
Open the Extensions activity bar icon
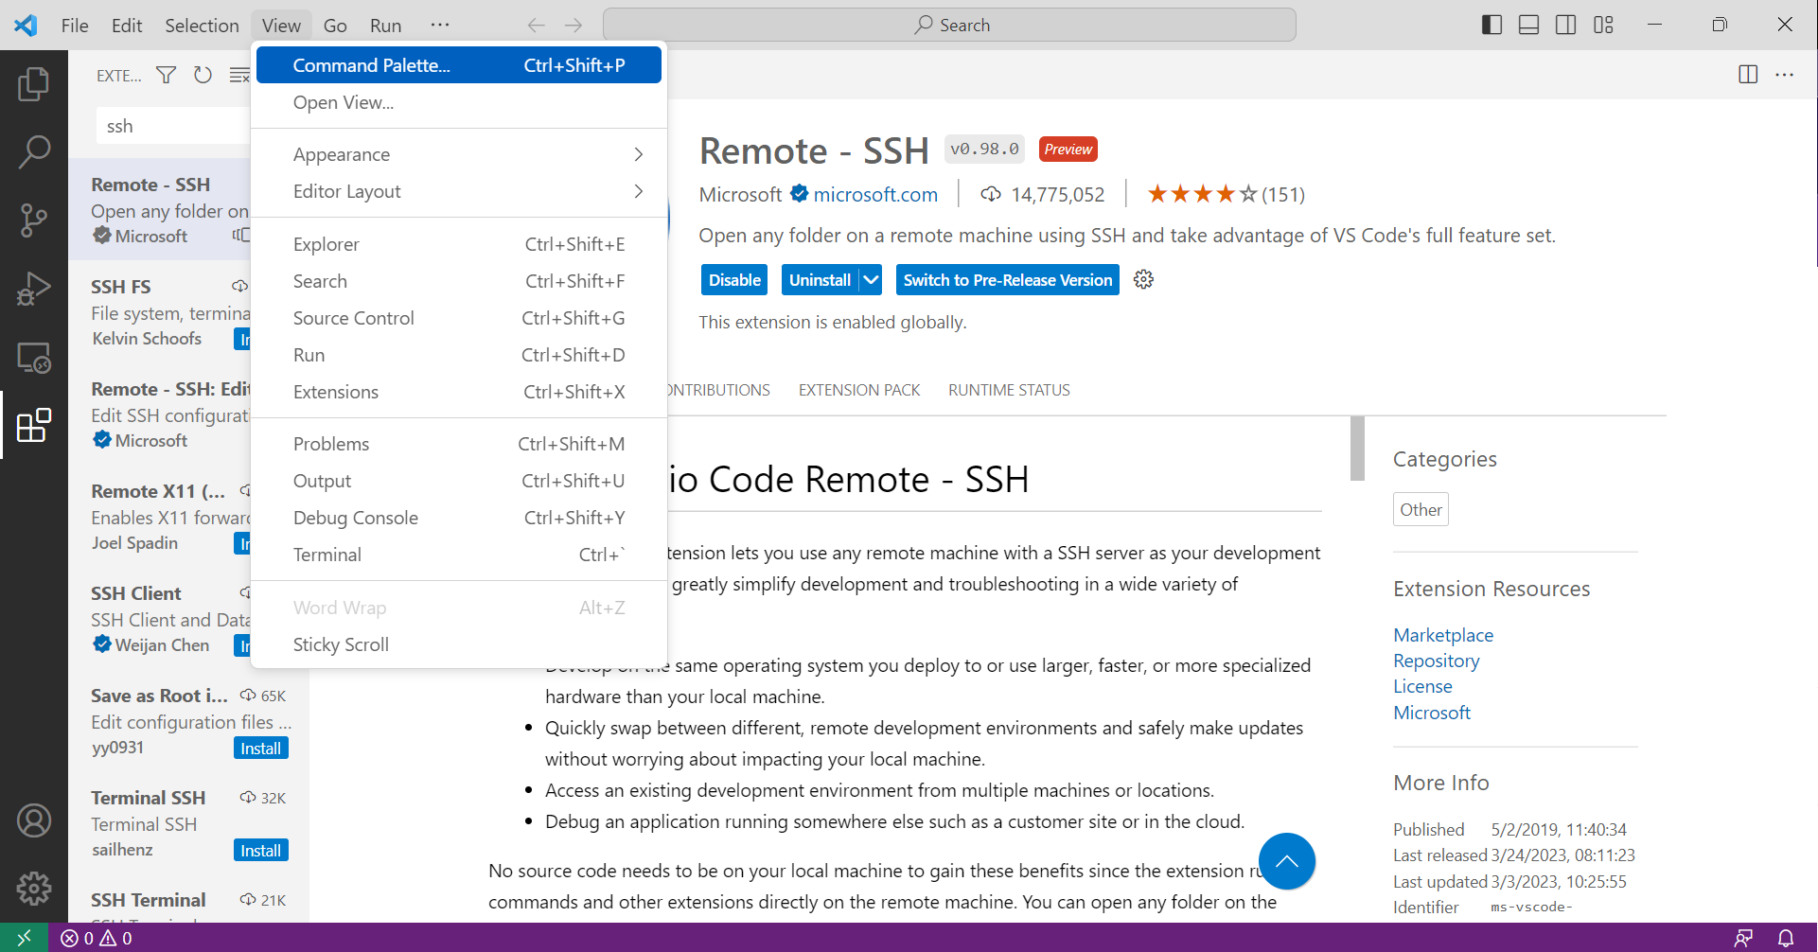click(34, 425)
